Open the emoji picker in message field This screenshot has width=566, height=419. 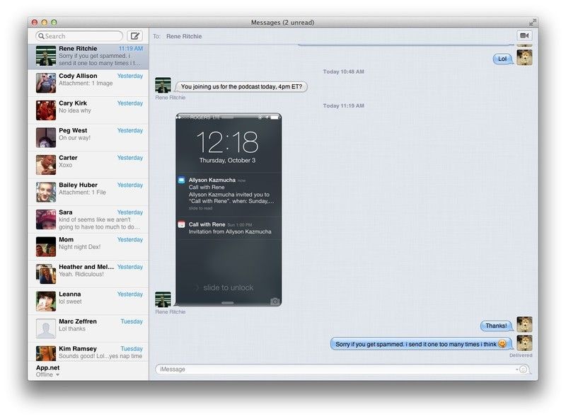click(524, 369)
